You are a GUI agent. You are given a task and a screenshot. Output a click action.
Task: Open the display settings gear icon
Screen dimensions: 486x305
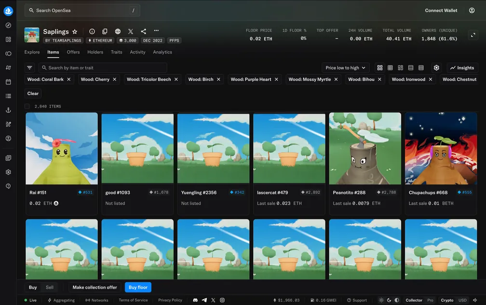[x=436, y=68]
